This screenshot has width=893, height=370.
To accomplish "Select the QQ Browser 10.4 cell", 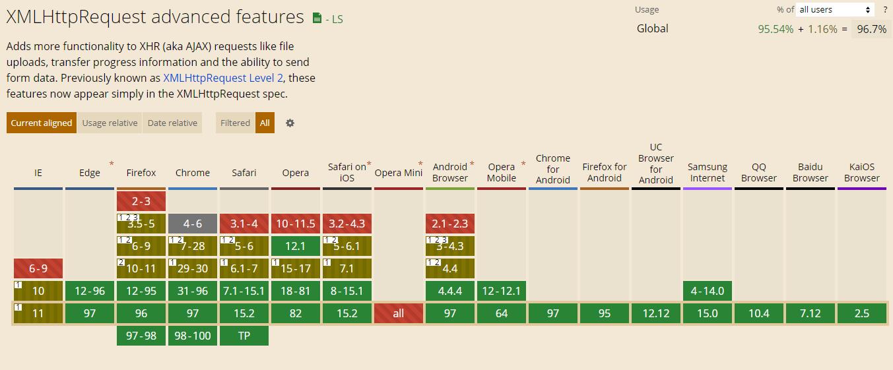I will pos(759,313).
